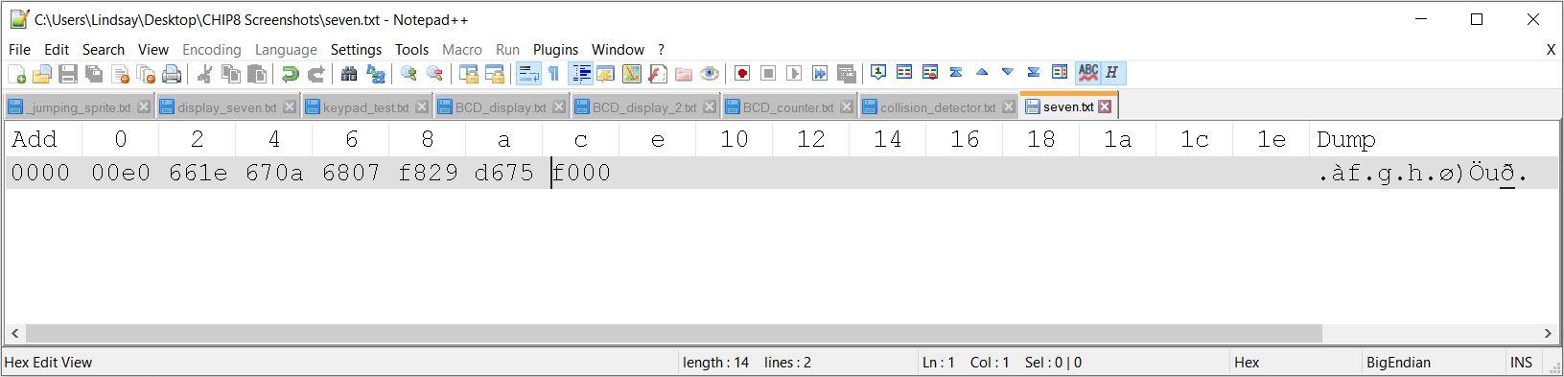Image resolution: width=1564 pixels, height=377 pixels.
Task: Click the scrollbar right arrow
Action: click(x=1548, y=333)
